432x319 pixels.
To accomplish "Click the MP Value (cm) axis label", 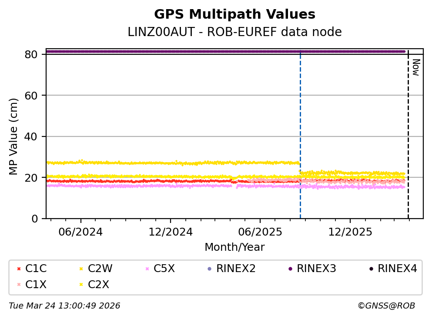I will (x=14, y=136).
